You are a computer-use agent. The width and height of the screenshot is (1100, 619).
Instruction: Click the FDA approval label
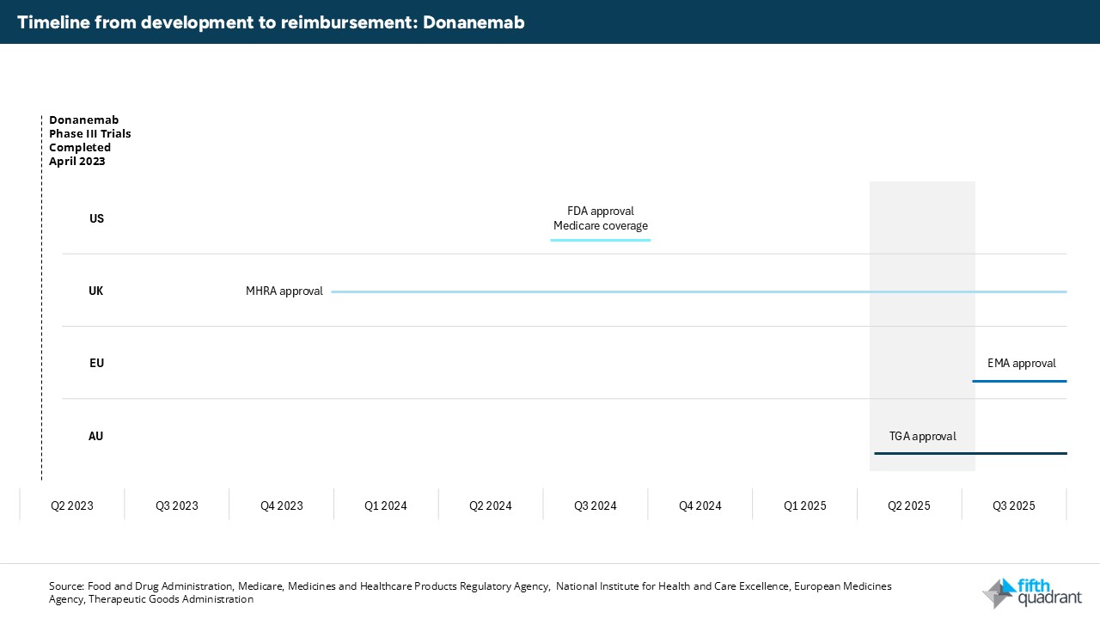point(601,211)
